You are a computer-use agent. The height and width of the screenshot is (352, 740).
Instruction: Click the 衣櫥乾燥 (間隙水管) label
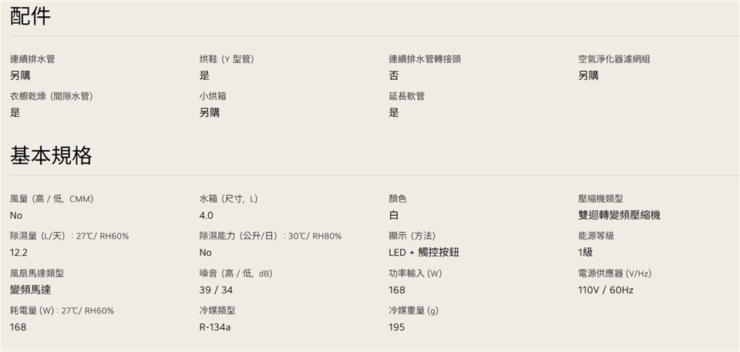[52, 96]
